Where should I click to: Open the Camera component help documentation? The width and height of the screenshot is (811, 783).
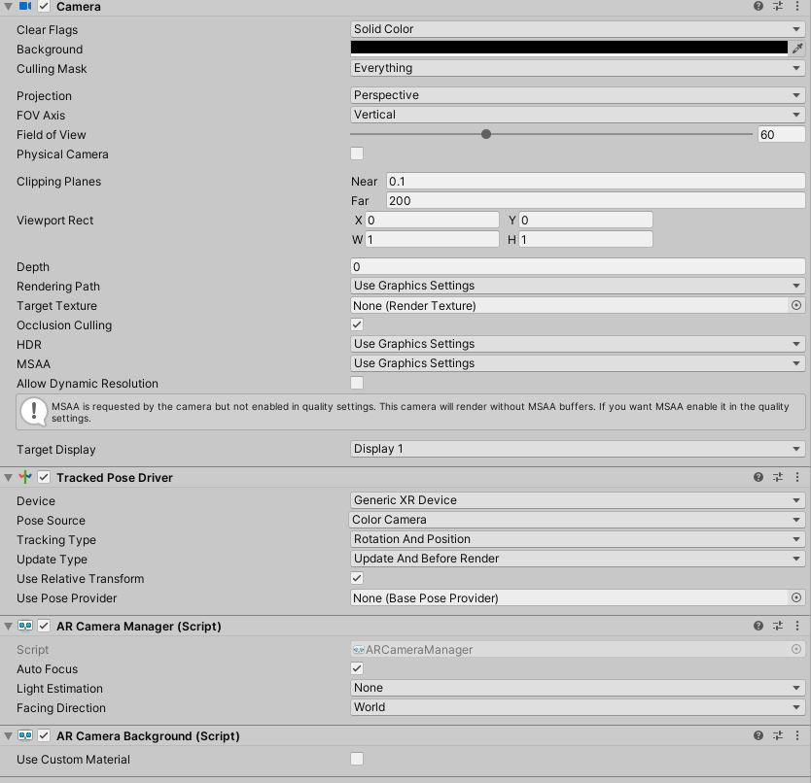(x=757, y=7)
